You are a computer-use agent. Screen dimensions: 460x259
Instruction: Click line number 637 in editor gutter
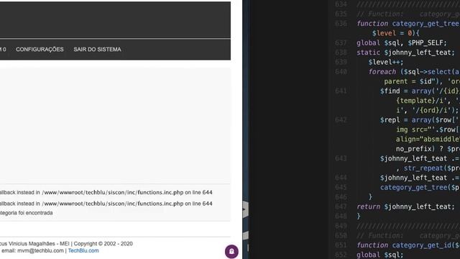(341, 43)
